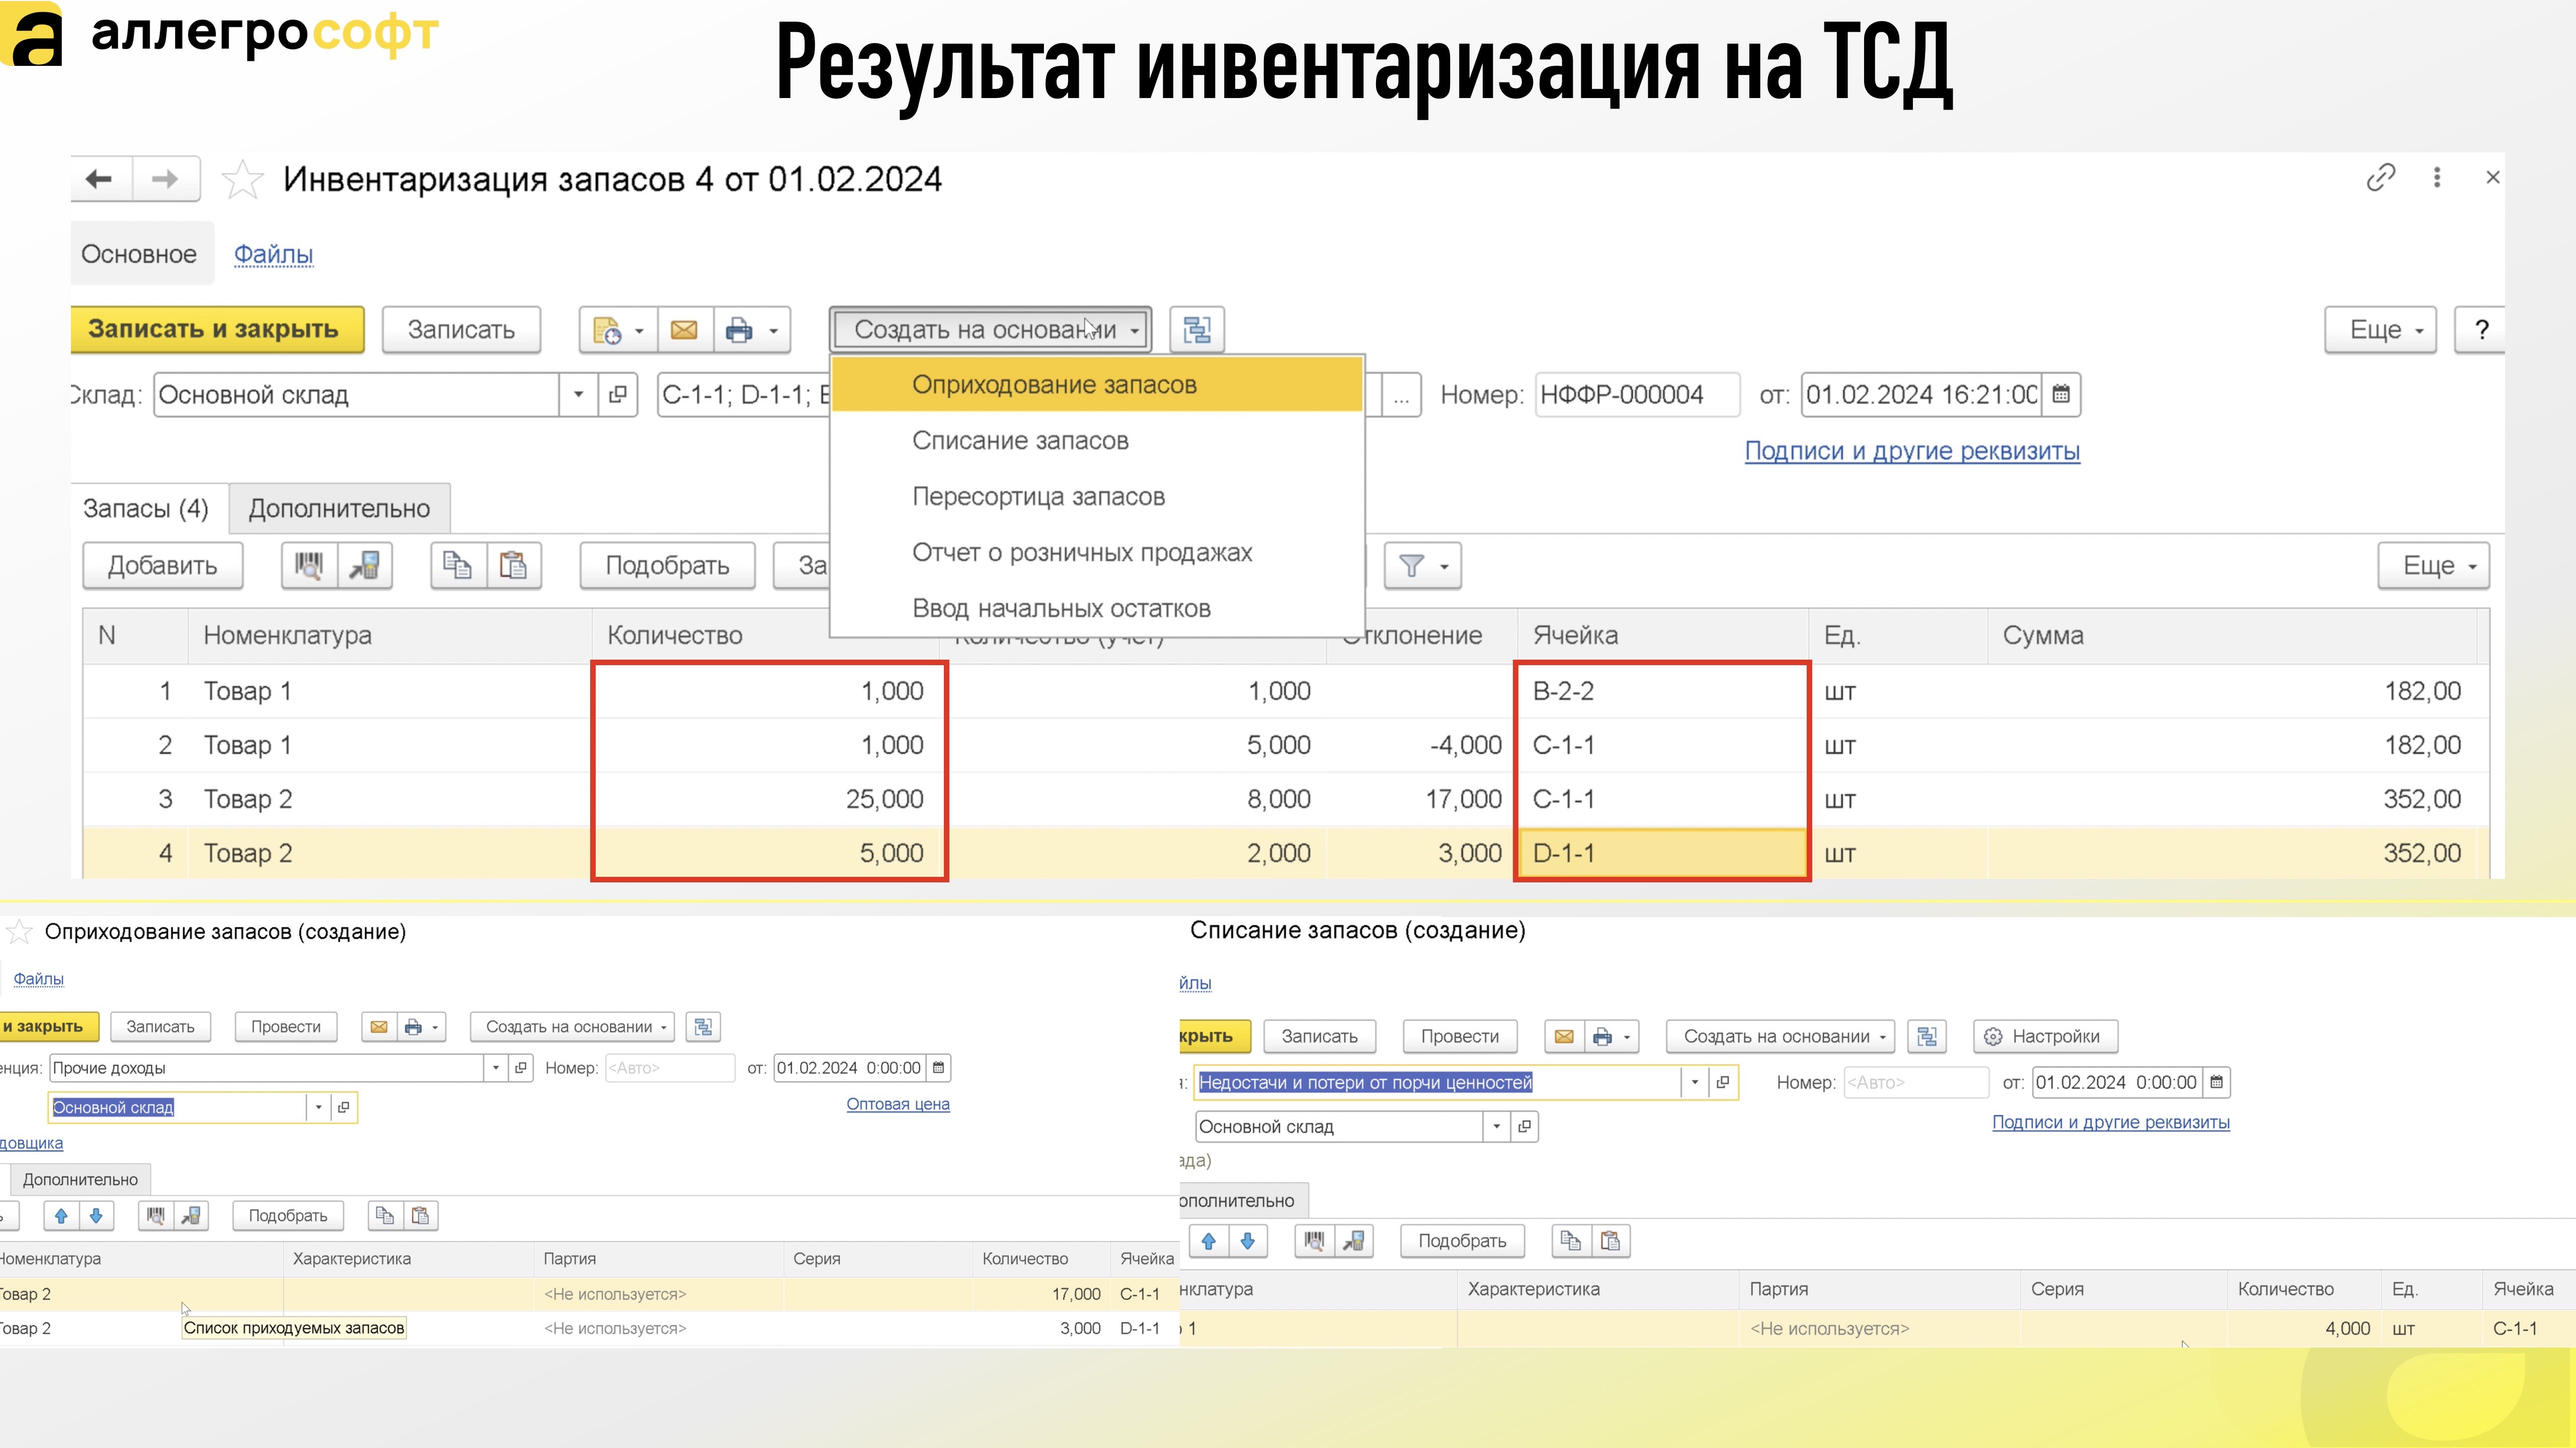Star the Инвентаризация запасов document as favorite
The height and width of the screenshot is (1448, 2576).
coord(242,180)
